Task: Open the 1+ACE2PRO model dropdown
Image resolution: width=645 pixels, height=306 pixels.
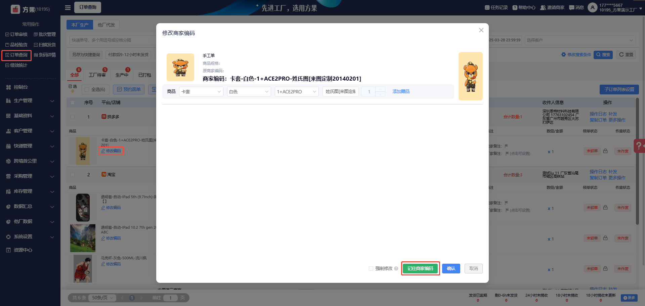Action: (x=297, y=92)
